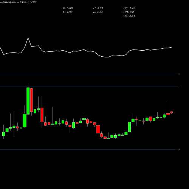
Task: Click the tallest green candlestick near level 7
Action: tap(28, 101)
